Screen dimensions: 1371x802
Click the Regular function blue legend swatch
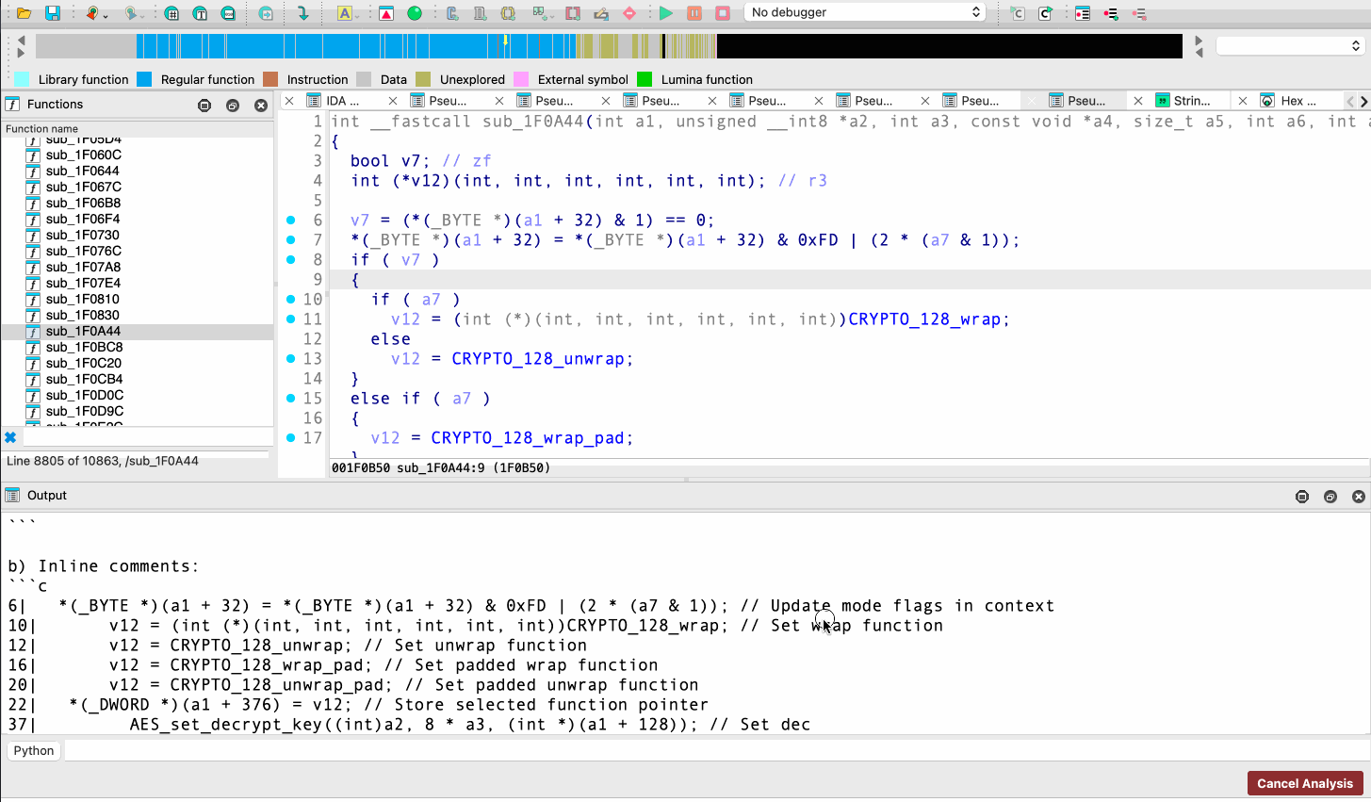tap(144, 79)
